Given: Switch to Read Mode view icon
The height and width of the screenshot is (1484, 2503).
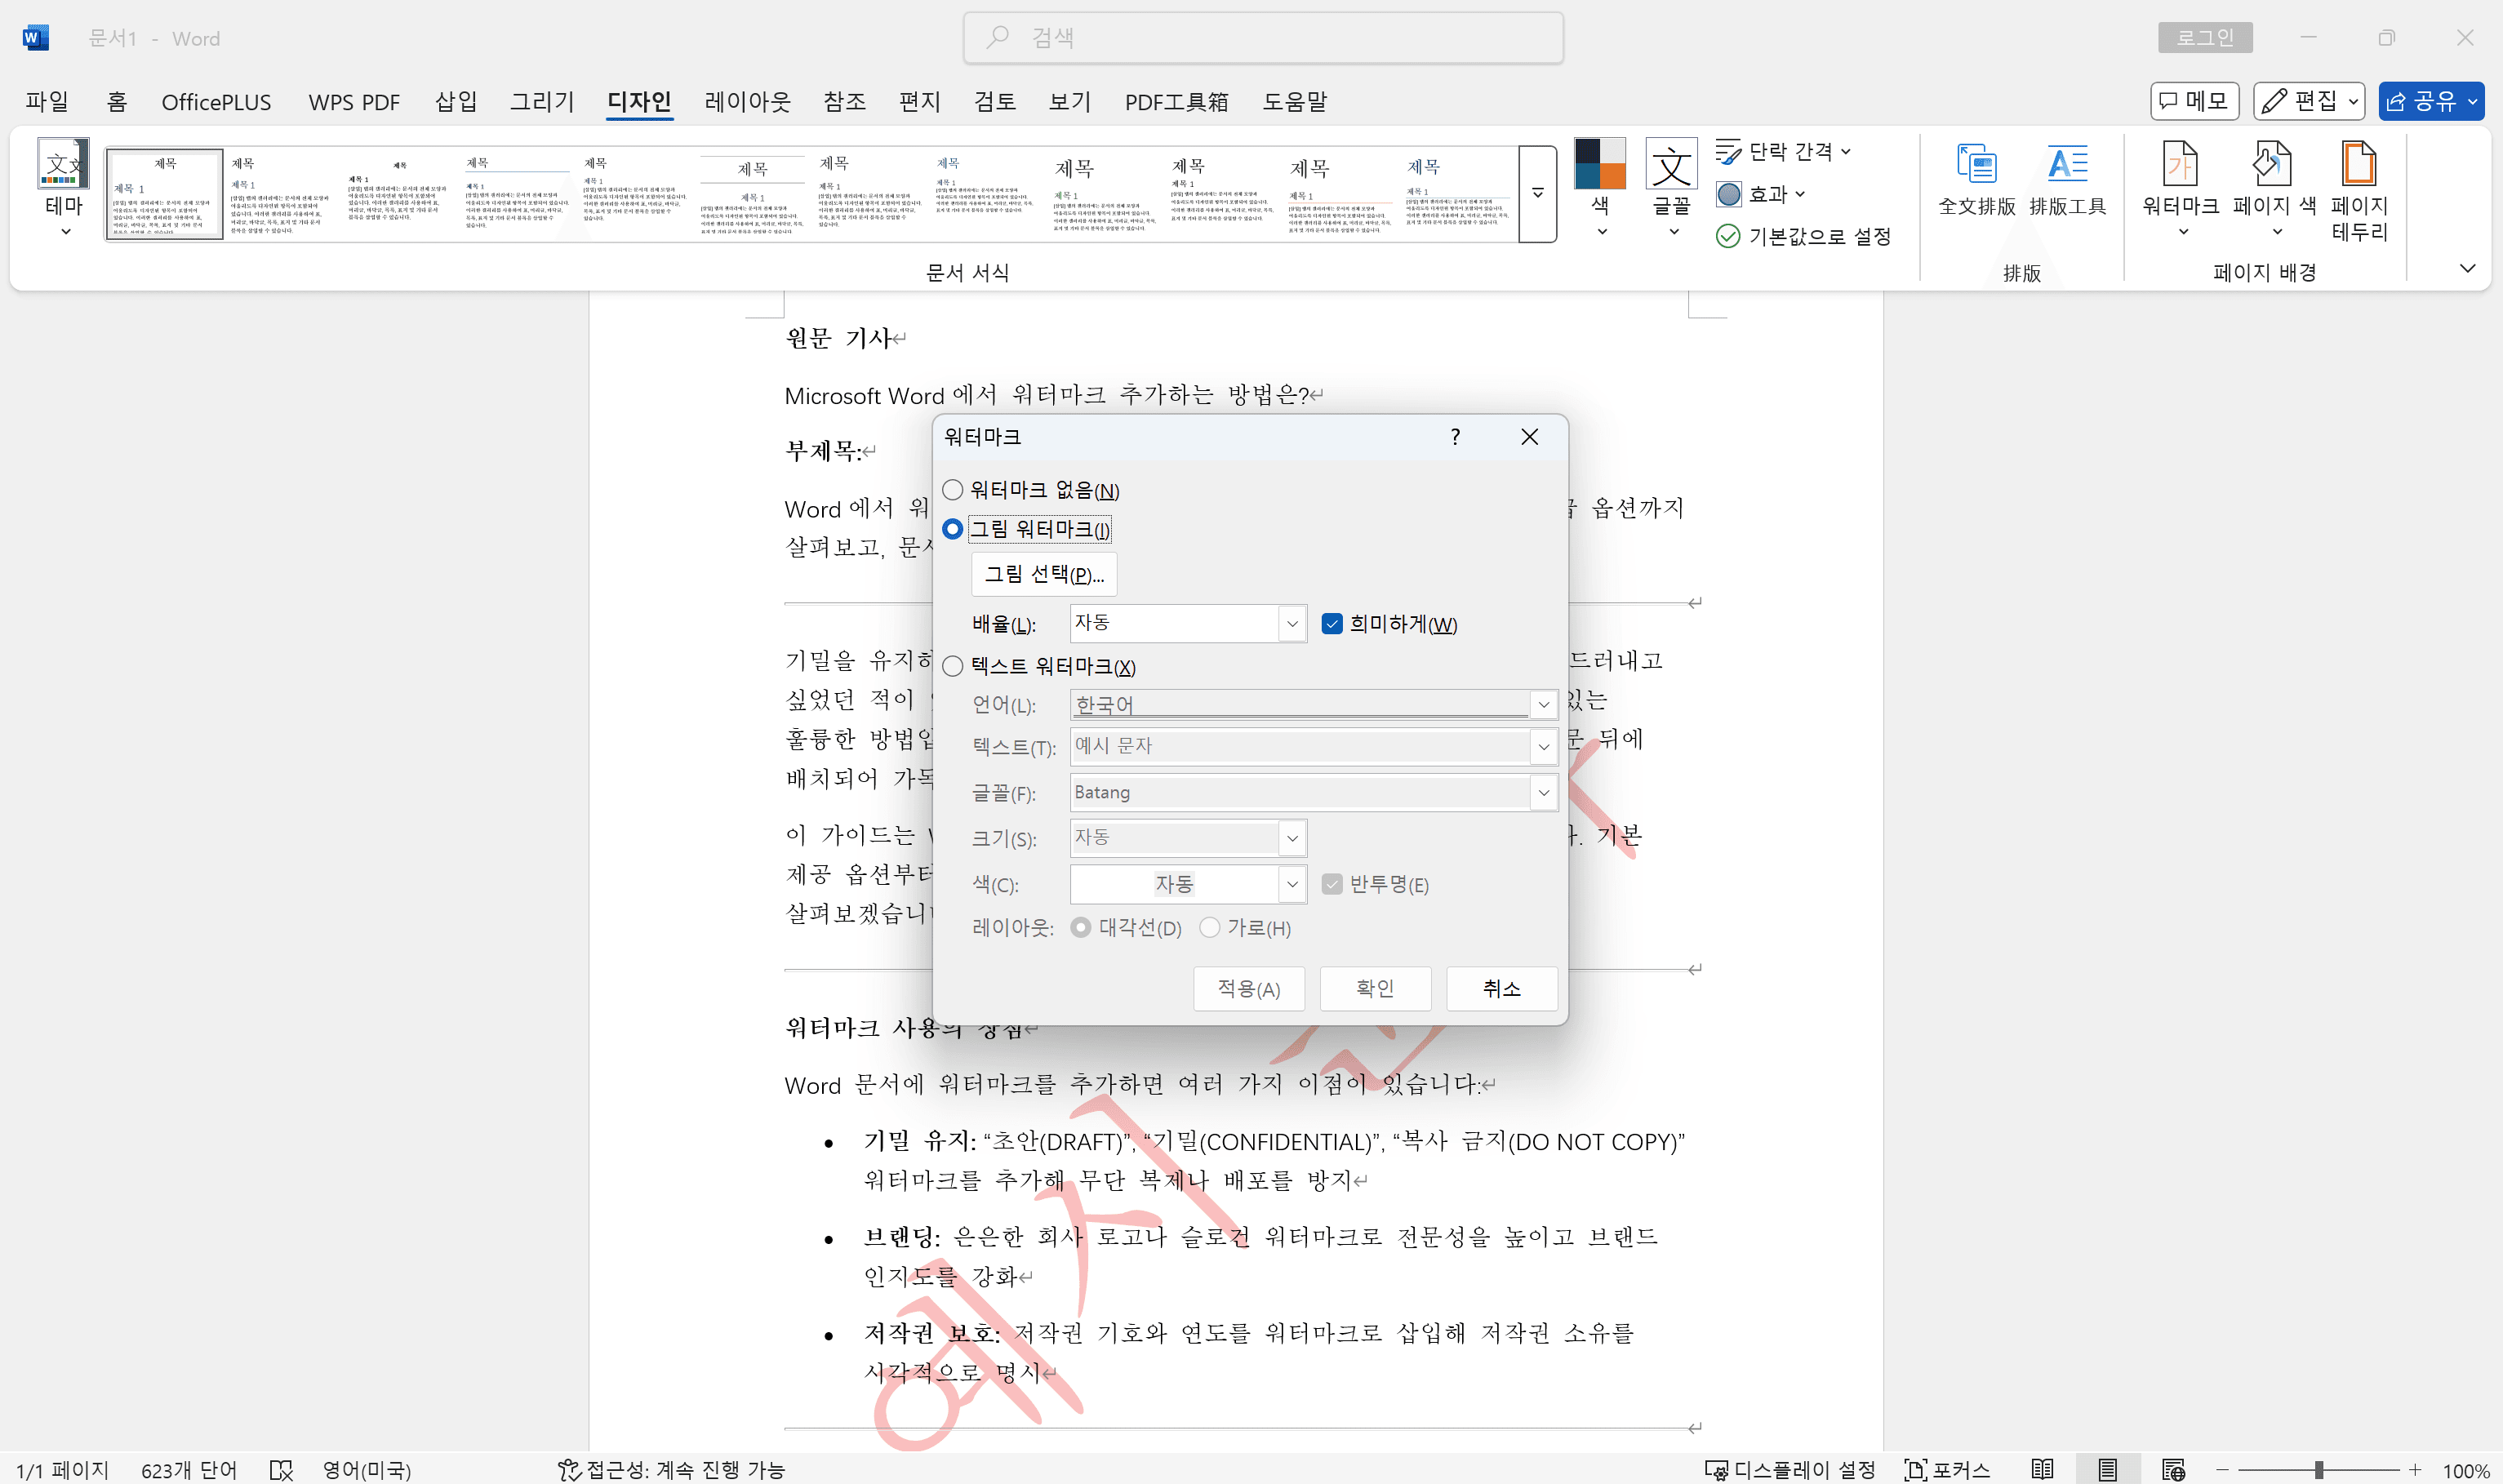Looking at the screenshot, I should click(x=2042, y=1469).
